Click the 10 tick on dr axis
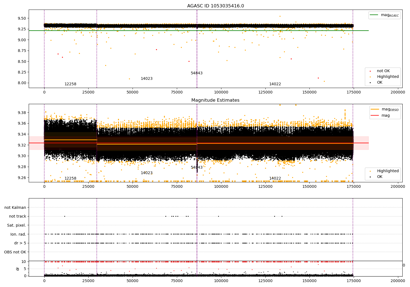This screenshot has width=410, height=287. click(x=24, y=262)
